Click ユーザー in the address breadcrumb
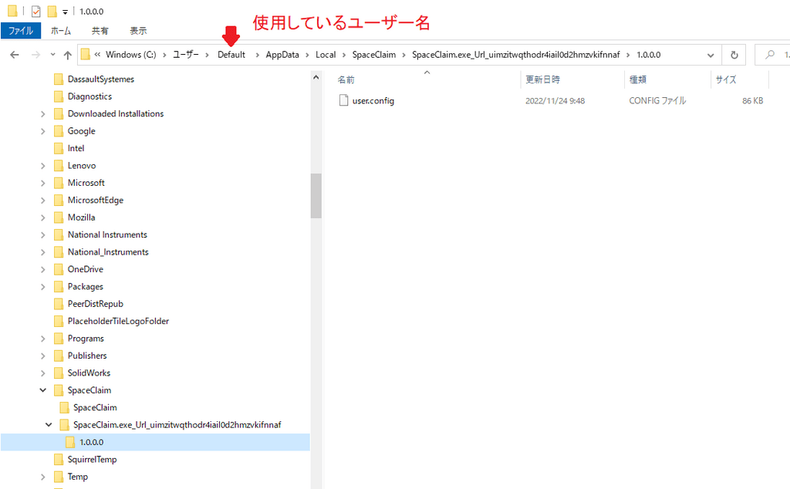 (186, 55)
